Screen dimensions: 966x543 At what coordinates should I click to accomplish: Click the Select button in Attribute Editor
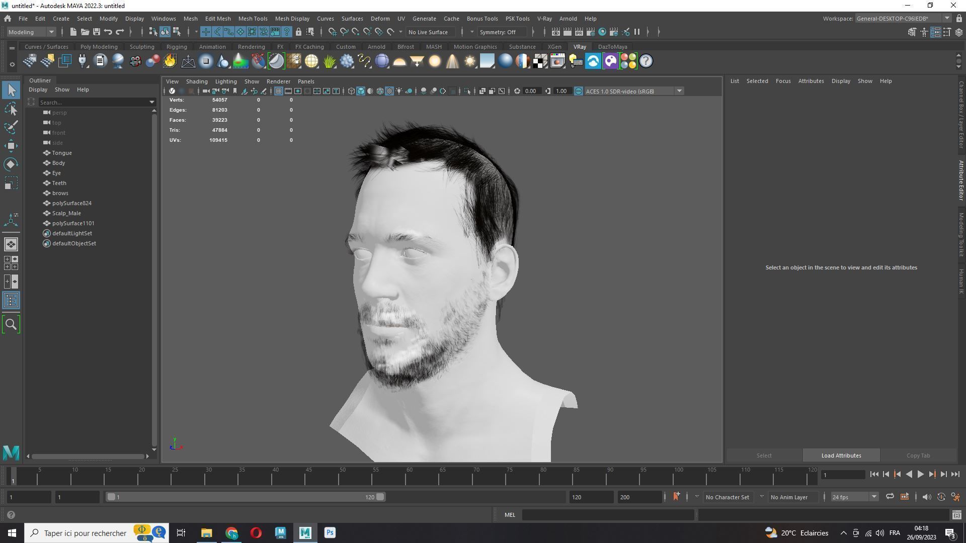point(764,456)
